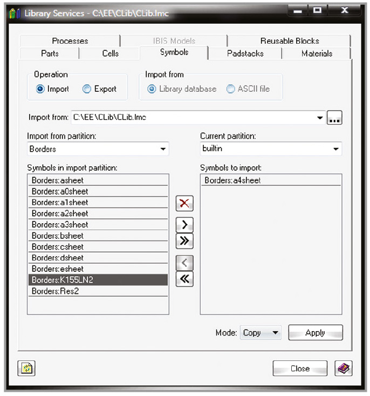Click the red X remove symbol icon
The image size is (370, 396).
(184, 204)
